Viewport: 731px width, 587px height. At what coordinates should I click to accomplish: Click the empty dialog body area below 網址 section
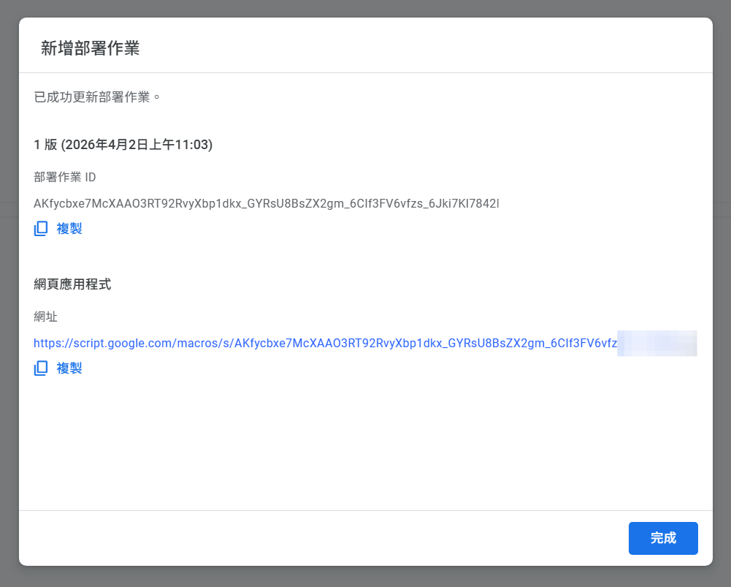[x=365, y=446]
